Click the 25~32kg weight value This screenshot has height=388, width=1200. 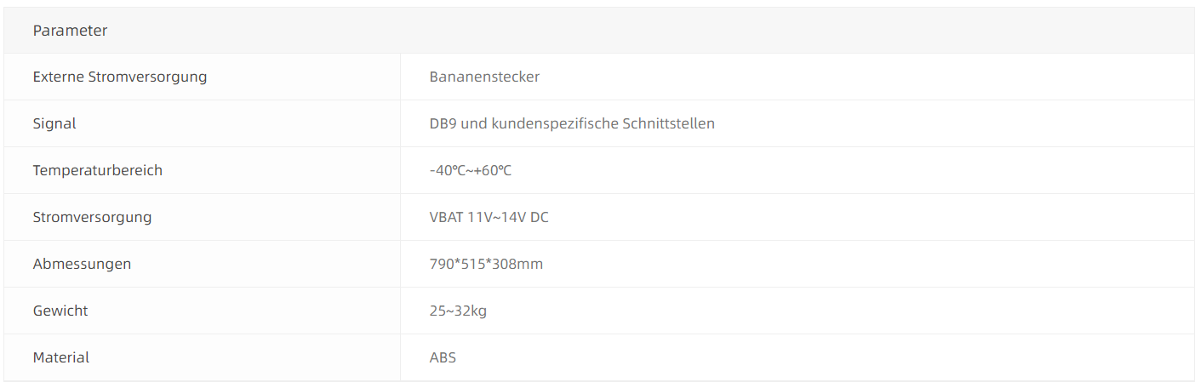[458, 311]
